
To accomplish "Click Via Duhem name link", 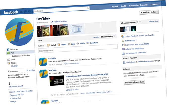I will [x=131, y=62].
